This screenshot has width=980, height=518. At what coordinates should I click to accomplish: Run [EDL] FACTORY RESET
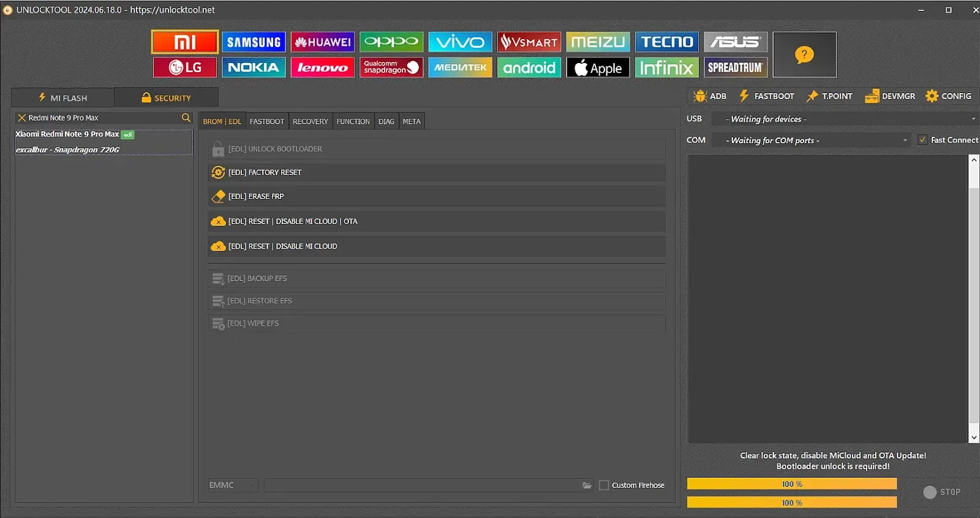[x=437, y=172]
